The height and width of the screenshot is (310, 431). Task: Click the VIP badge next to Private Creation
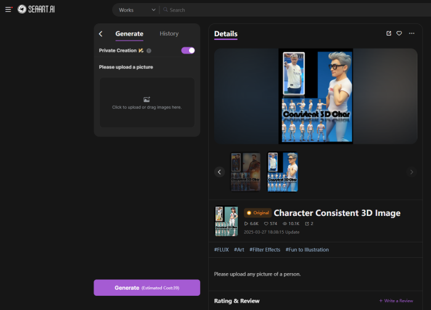pyautogui.click(x=141, y=50)
